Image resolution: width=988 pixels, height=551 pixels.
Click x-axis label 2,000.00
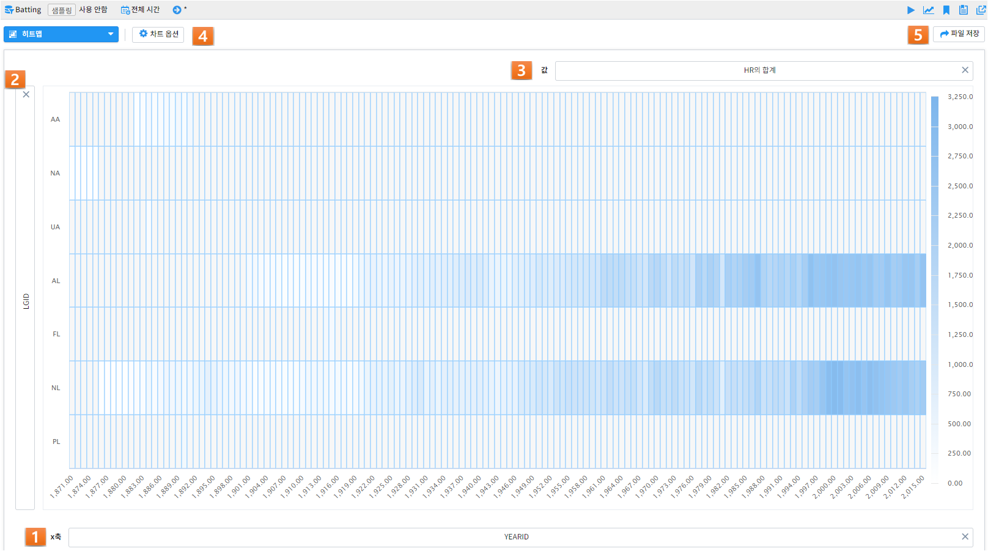pyautogui.click(x=824, y=487)
